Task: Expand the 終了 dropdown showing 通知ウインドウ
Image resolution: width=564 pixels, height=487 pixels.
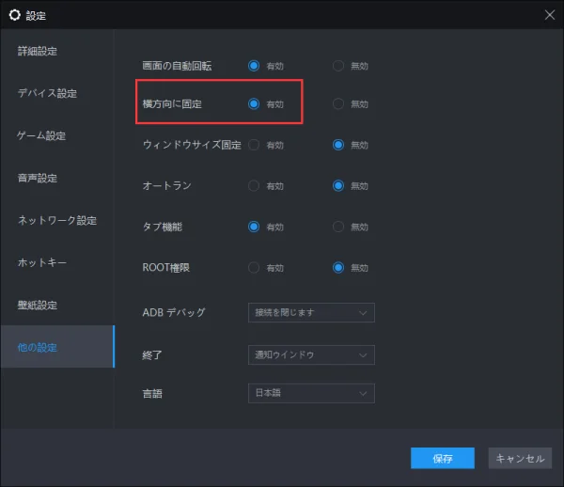Action: click(311, 355)
